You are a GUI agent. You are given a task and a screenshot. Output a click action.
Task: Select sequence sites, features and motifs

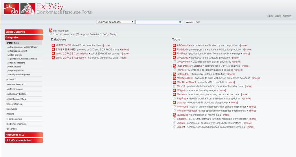point(22,59)
